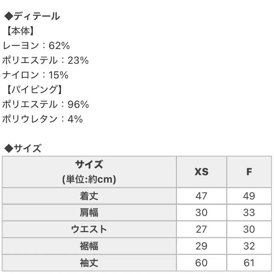Click the レーヨン 62% line
The image size is (274, 274).
(x=36, y=46)
